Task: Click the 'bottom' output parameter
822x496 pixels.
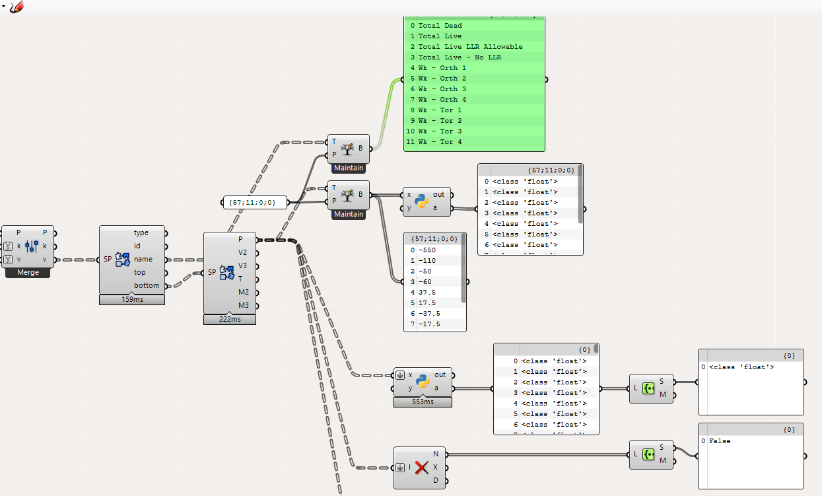Action: 147,285
